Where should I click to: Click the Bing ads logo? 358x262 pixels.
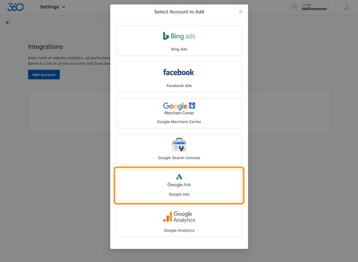coord(179,36)
